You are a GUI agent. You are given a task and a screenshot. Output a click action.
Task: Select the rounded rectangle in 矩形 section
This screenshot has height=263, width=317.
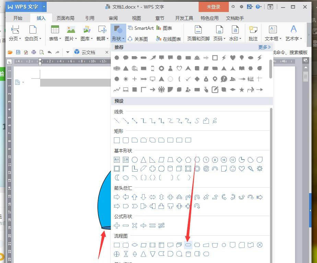tap(126, 140)
